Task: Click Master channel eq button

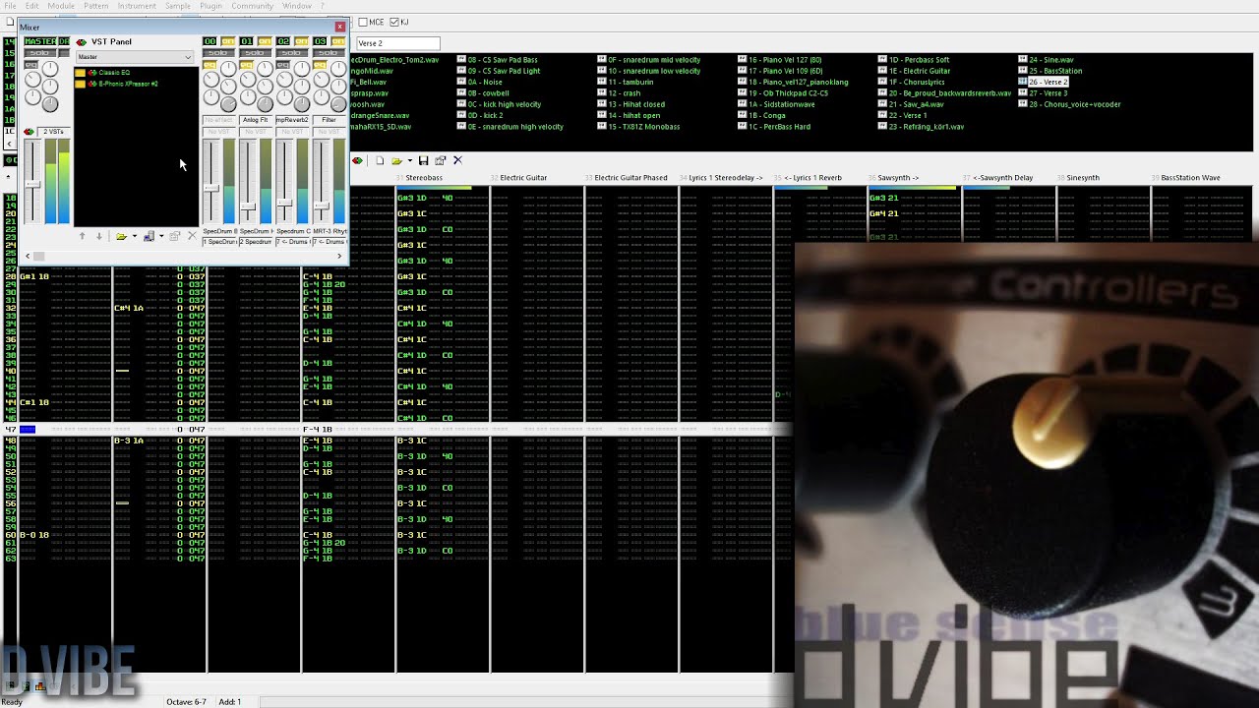Action: tap(31, 65)
